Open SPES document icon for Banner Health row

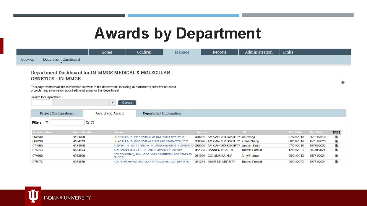336,150
